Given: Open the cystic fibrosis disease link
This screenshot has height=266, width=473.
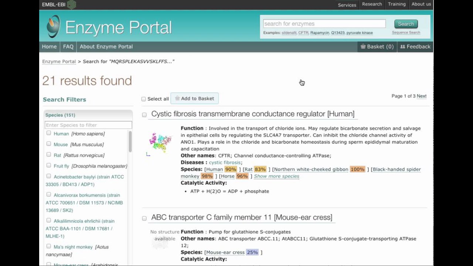Looking at the screenshot, I should (x=225, y=163).
